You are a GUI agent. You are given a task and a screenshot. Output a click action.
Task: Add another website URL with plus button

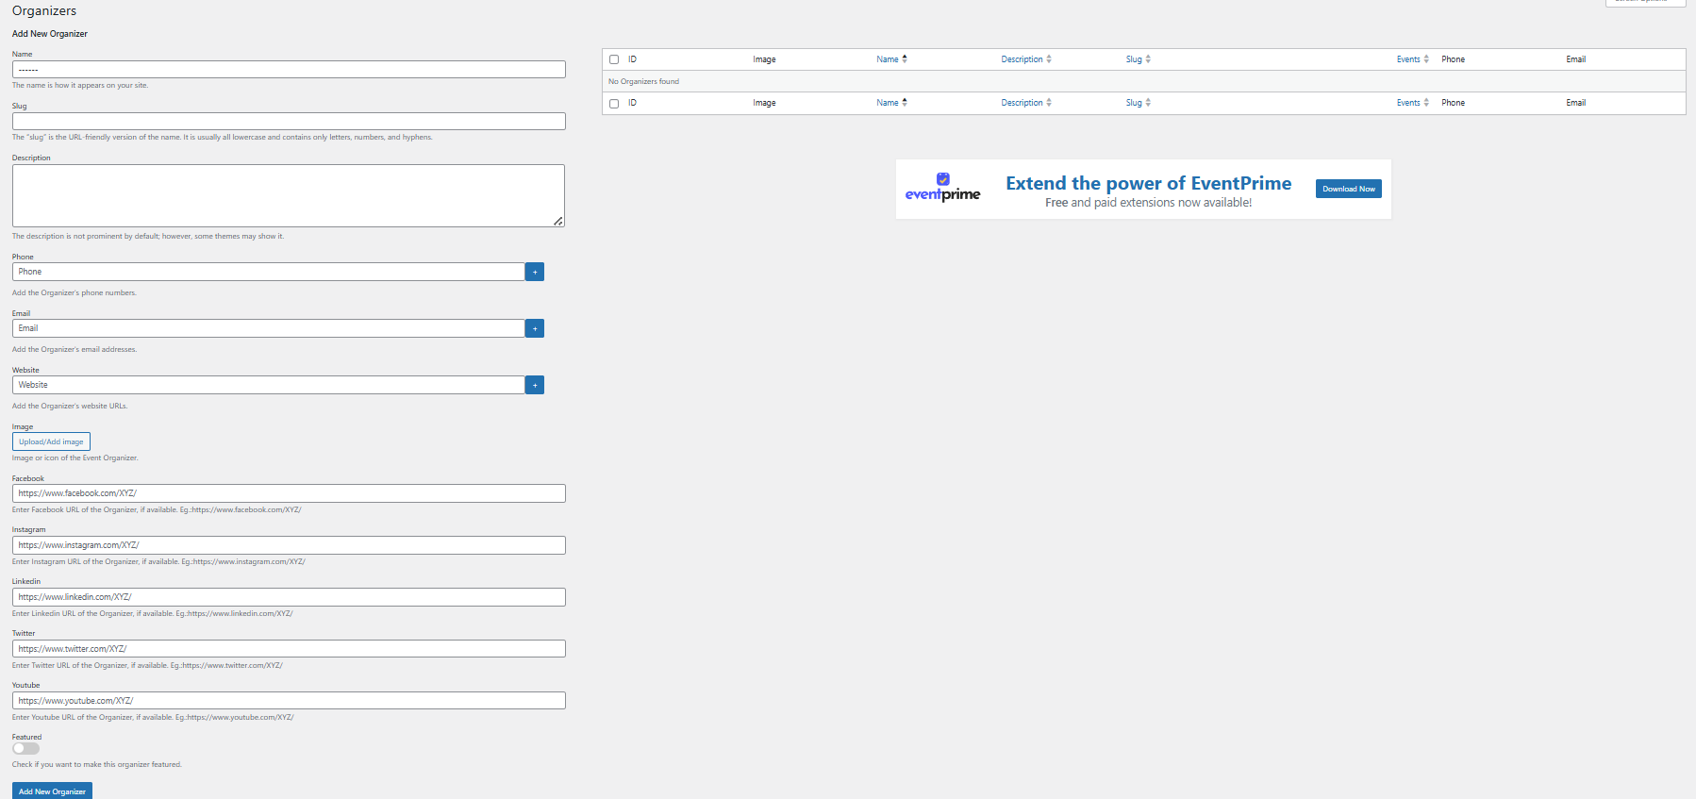point(535,385)
